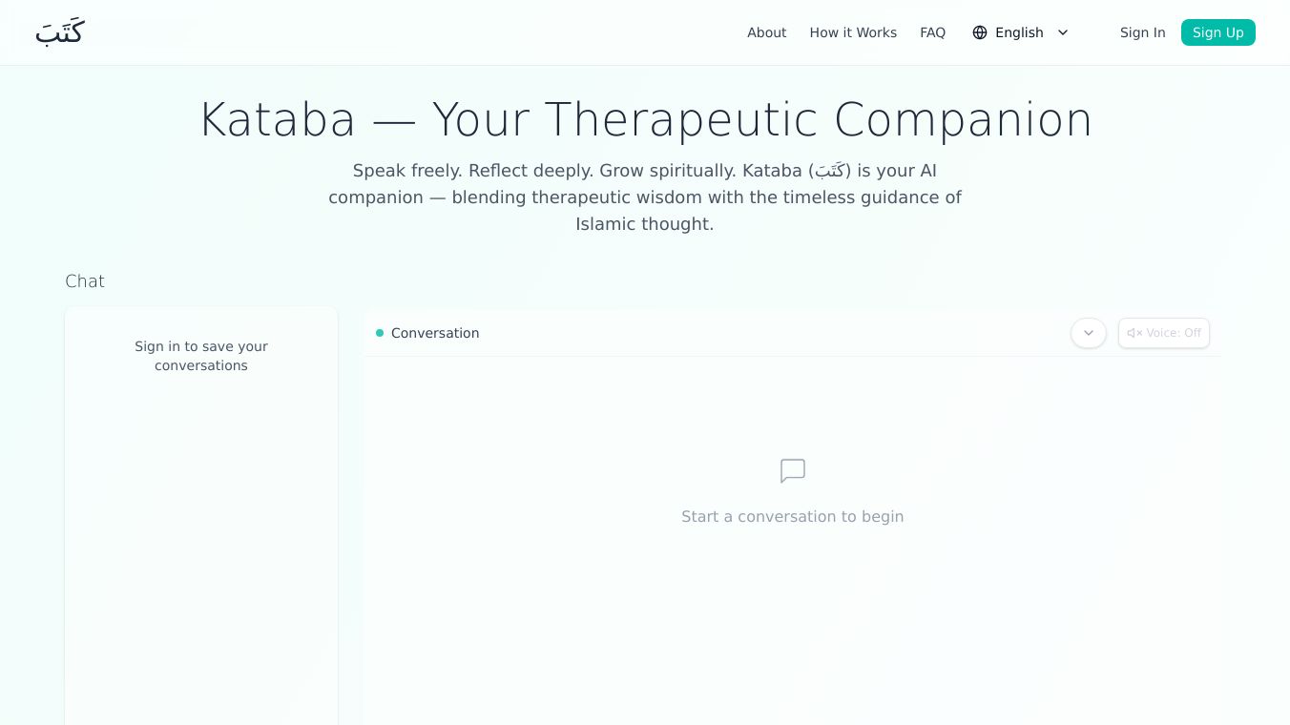Click the Conversation header label

(435, 333)
